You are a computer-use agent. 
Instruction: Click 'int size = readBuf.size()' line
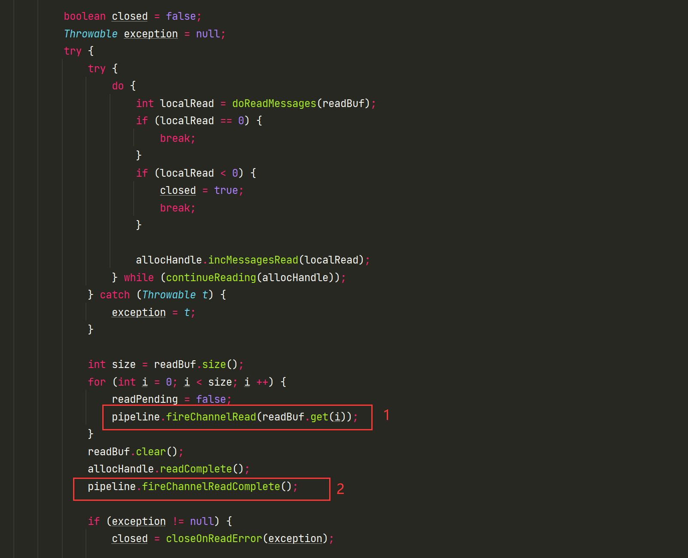point(166,365)
